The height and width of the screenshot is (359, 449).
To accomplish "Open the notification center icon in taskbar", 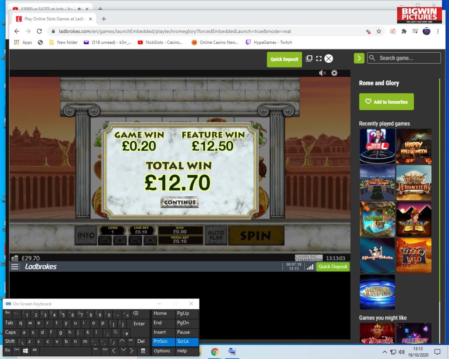I will 437,352.
